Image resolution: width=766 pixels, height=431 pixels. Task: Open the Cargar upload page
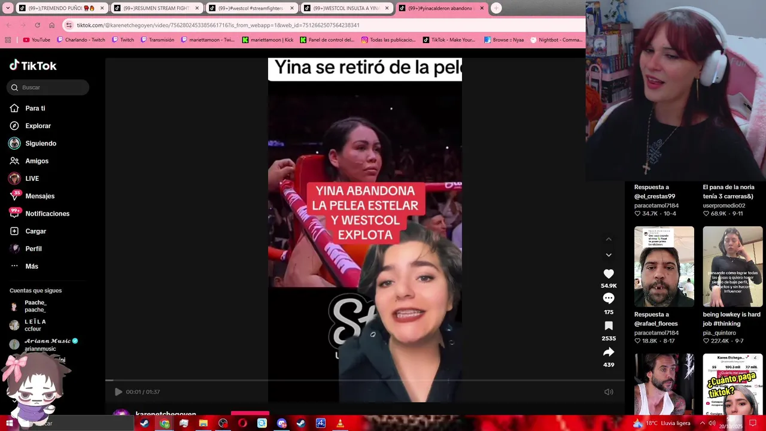(28, 231)
